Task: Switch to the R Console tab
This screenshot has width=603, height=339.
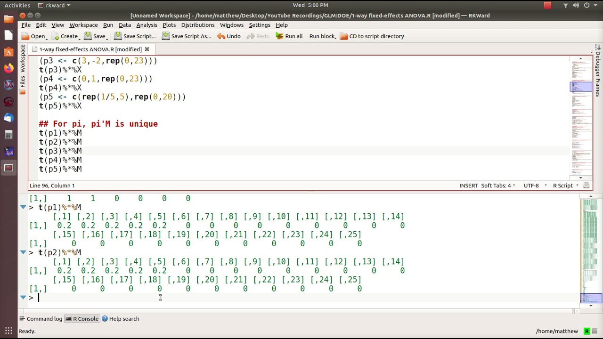Action: pyautogui.click(x=82, y=319)
